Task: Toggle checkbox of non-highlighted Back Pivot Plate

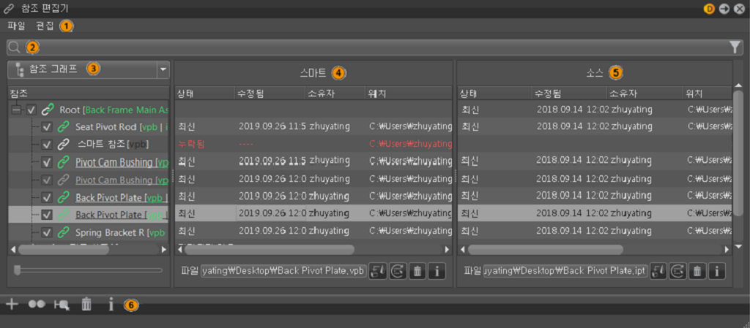Action: point(46,197)
